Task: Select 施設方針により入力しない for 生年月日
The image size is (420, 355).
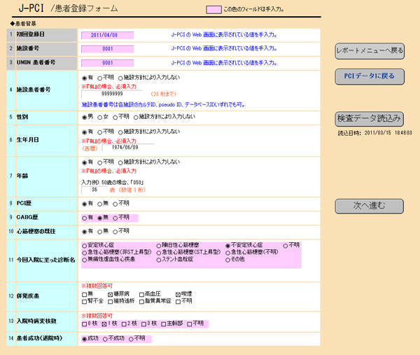Action: pos(120,132)
